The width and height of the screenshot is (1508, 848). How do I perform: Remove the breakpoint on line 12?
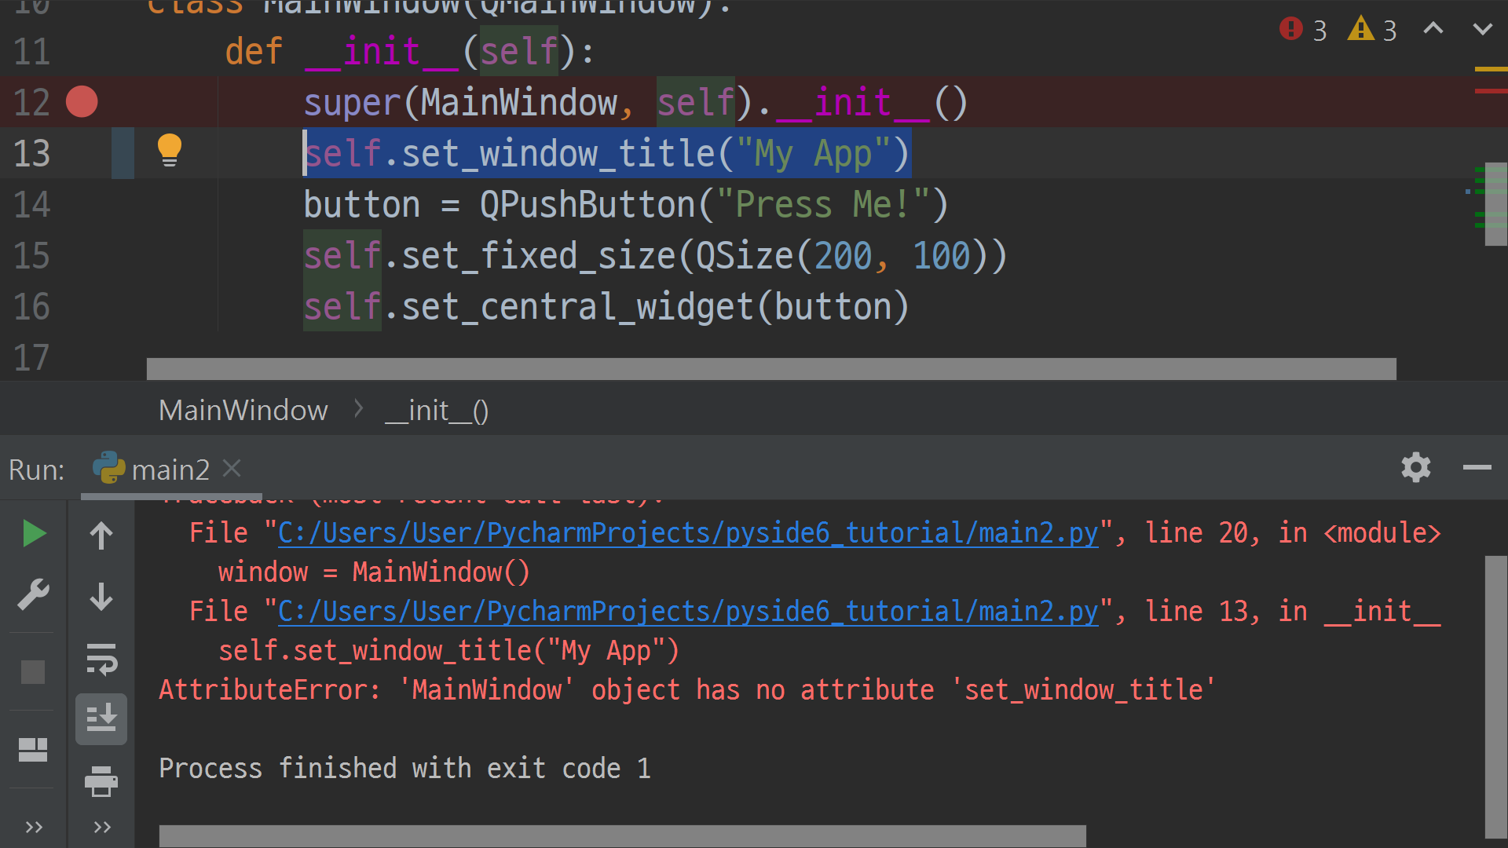[82, 102]
